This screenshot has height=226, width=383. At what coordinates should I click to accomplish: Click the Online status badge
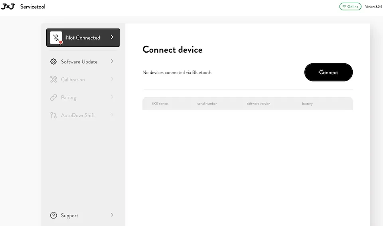click(x=350, y=7)
